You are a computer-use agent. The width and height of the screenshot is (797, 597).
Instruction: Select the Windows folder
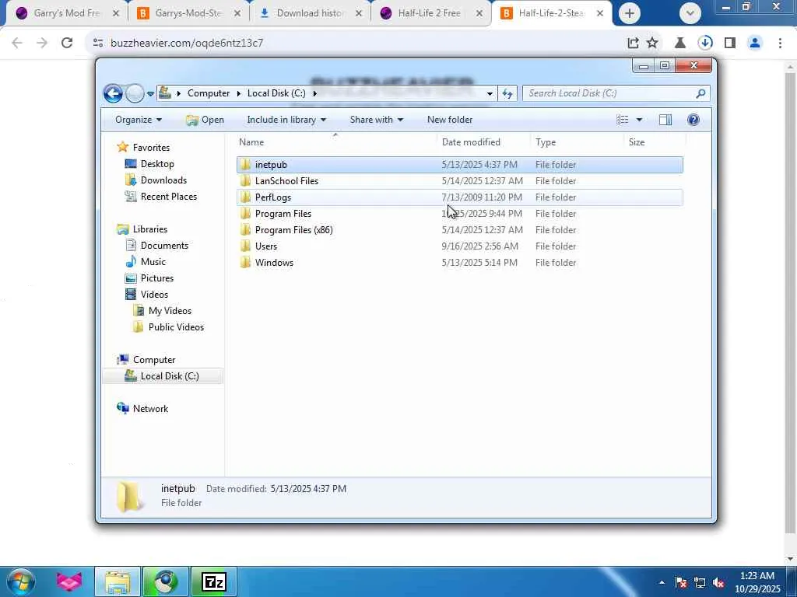click(459, 263)
